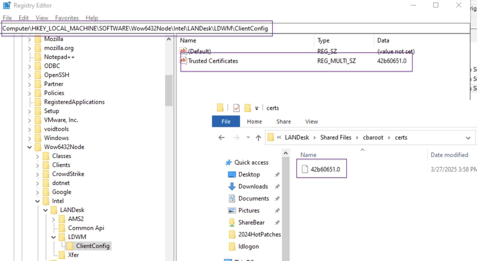This screenshot has height=261, width=477.
Task: Collapse the Wow6432Node tree branch
Action: click(29, 147)
